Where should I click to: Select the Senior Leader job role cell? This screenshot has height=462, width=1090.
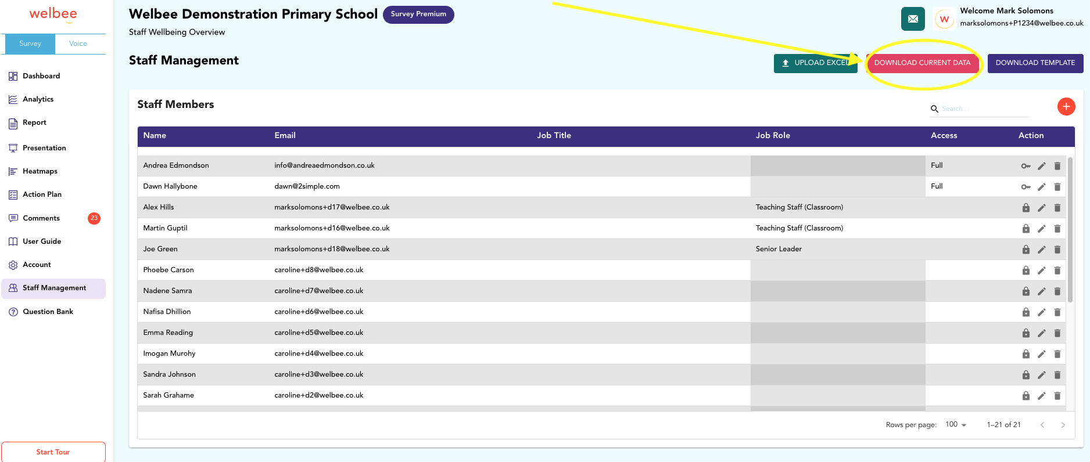pyautogui.click(x=779, y=250)
